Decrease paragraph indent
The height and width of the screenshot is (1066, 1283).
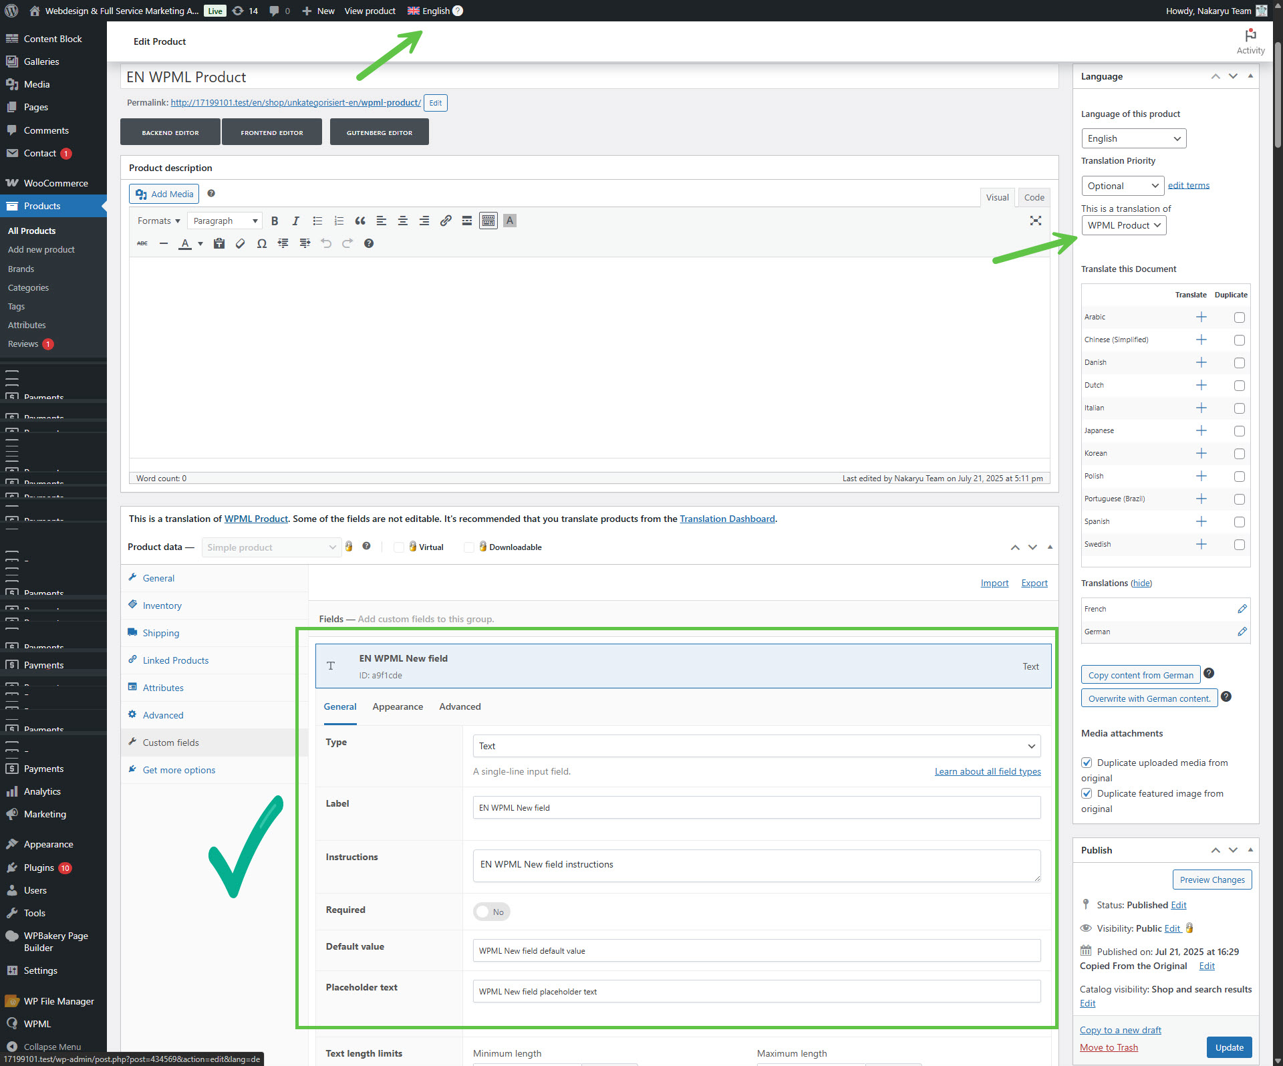[283, 243]
